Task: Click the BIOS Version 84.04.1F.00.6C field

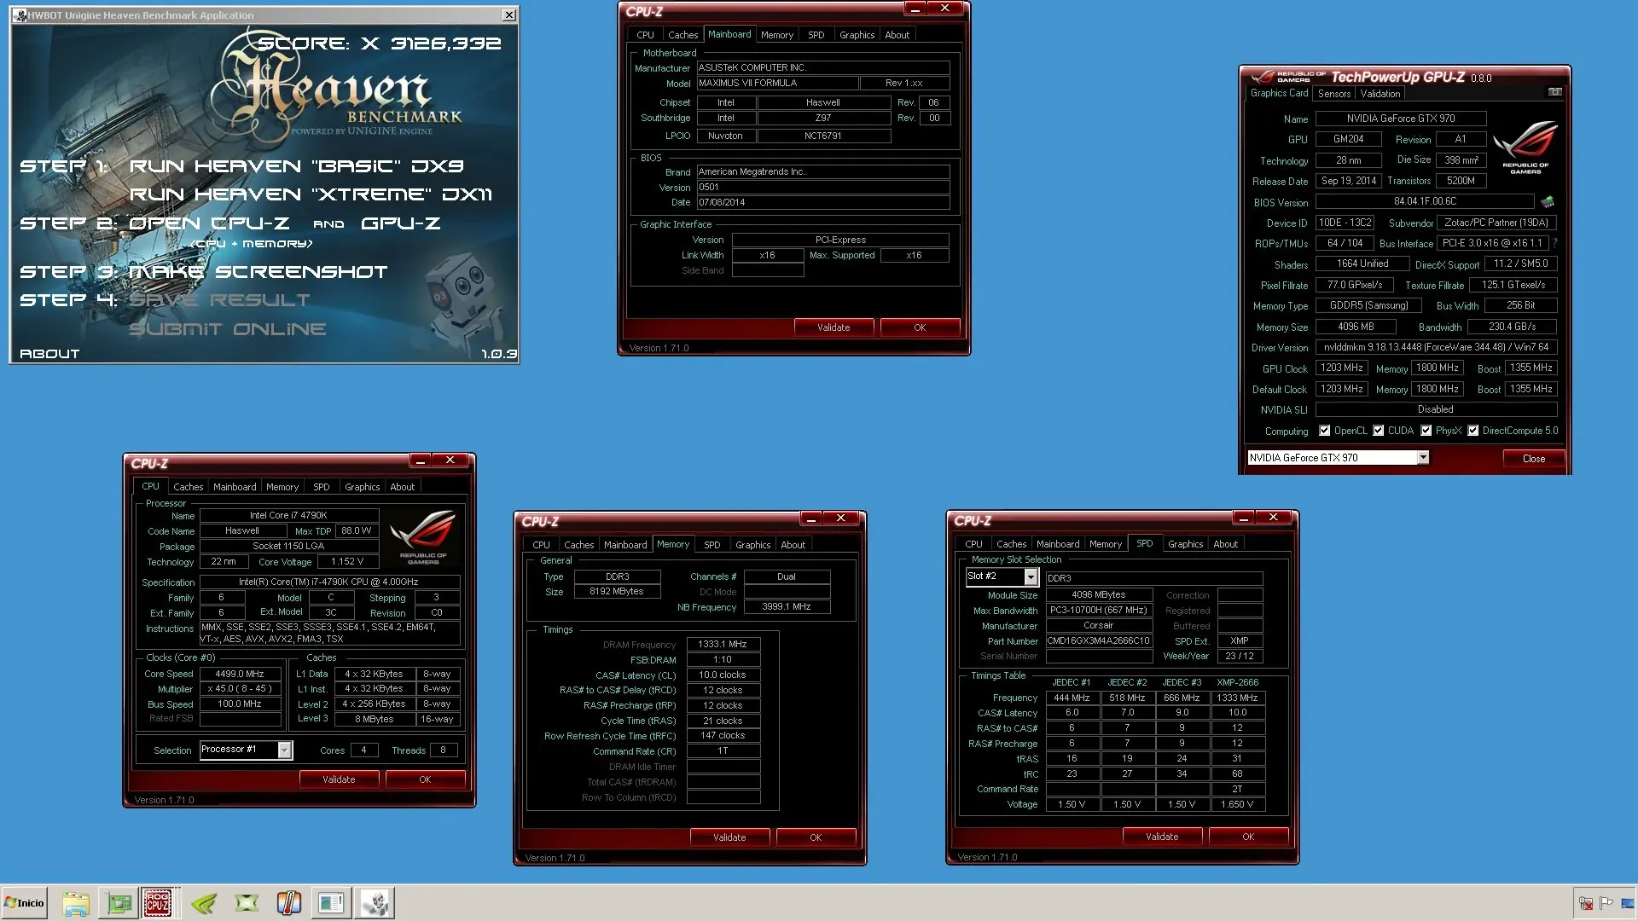Action: 1424,201
